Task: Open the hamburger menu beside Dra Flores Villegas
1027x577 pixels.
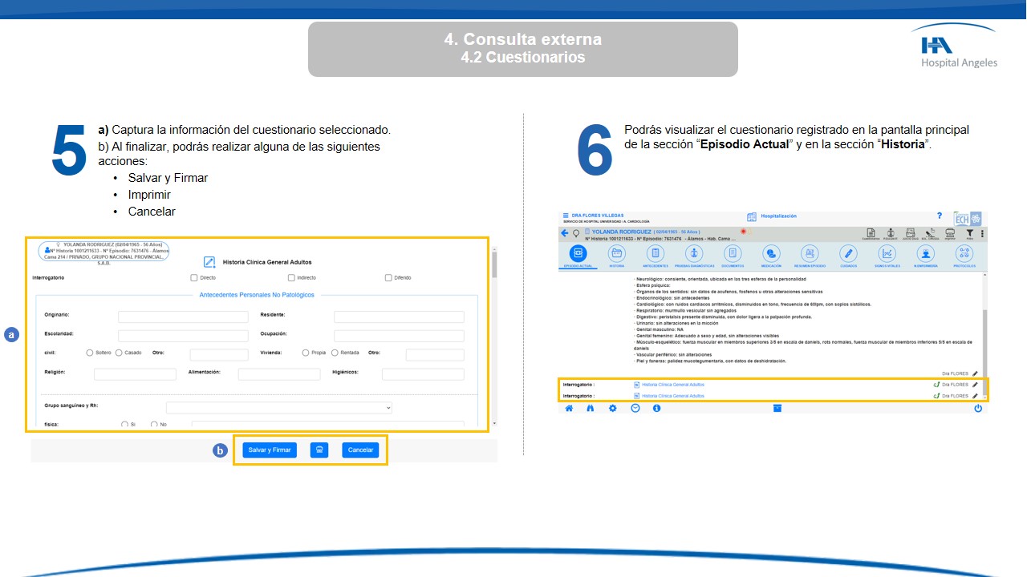Action: (566, 216)
